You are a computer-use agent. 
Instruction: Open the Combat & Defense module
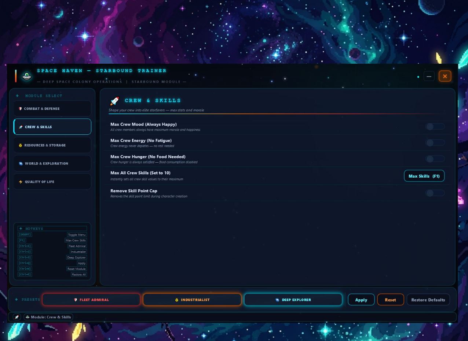[52, 109]
